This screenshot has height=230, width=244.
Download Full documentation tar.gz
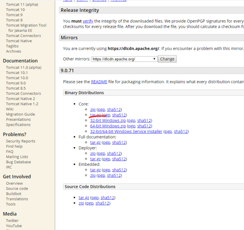(x=95, y=143)
